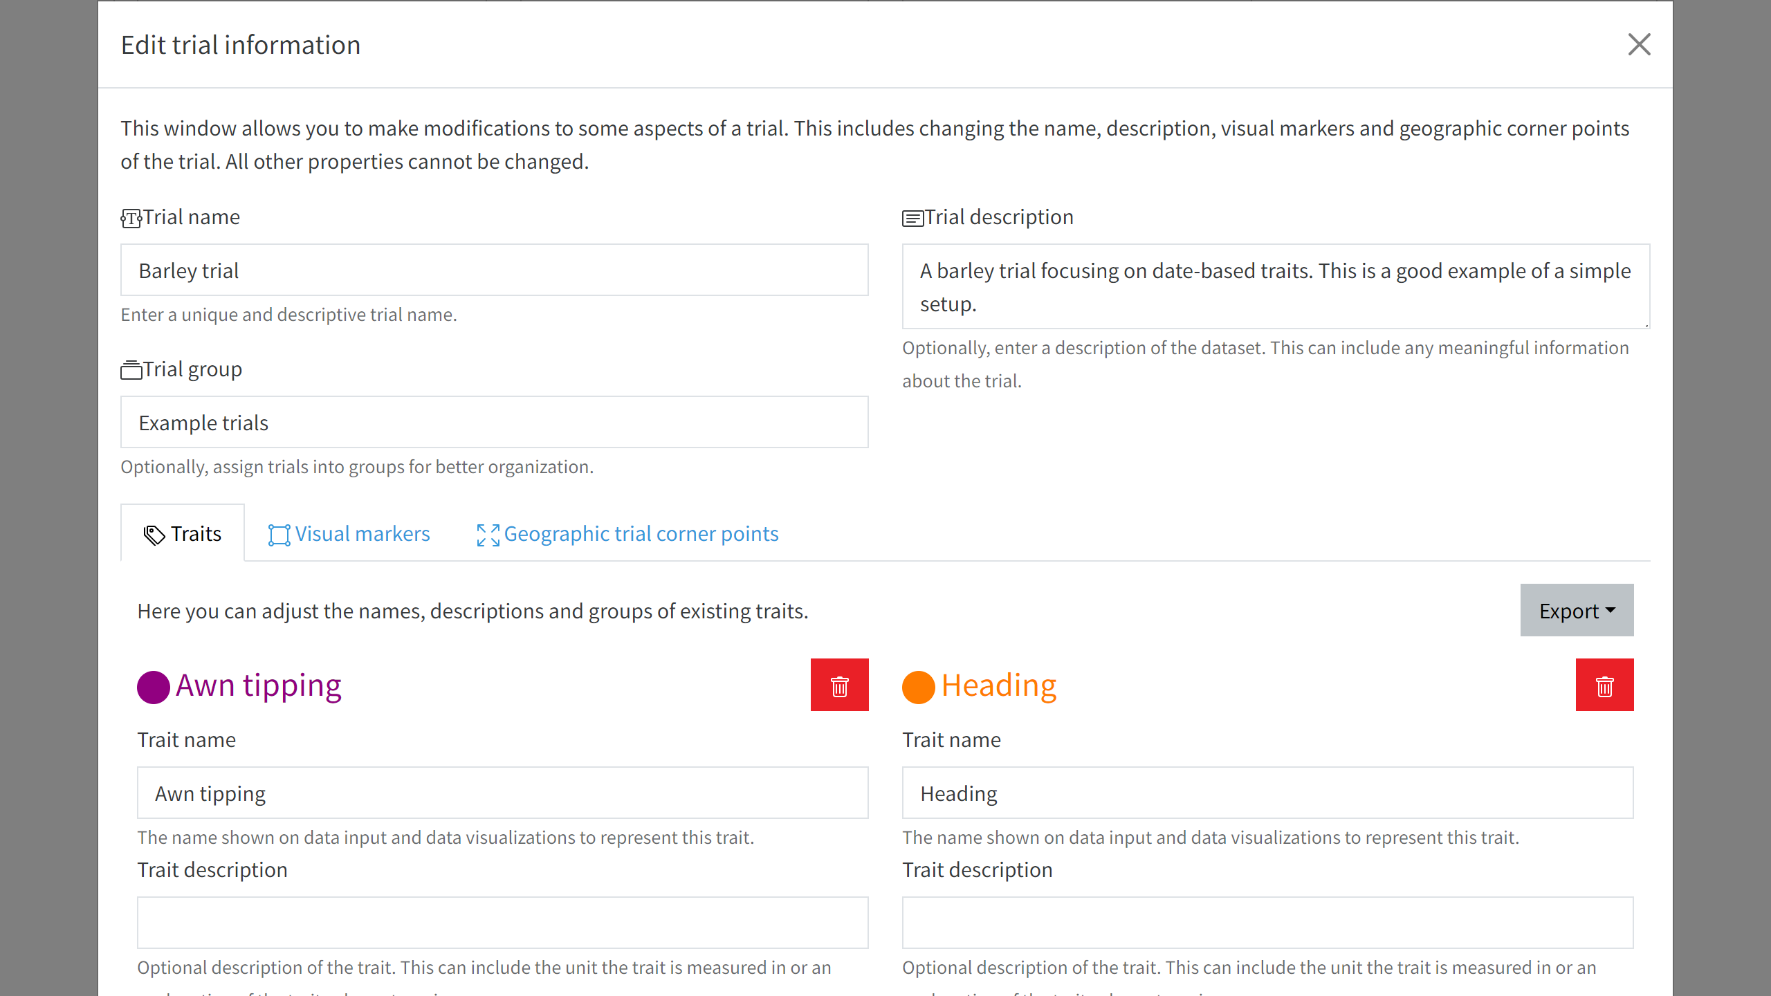Click the Awn tipping trait name input field

coord(502,793)
